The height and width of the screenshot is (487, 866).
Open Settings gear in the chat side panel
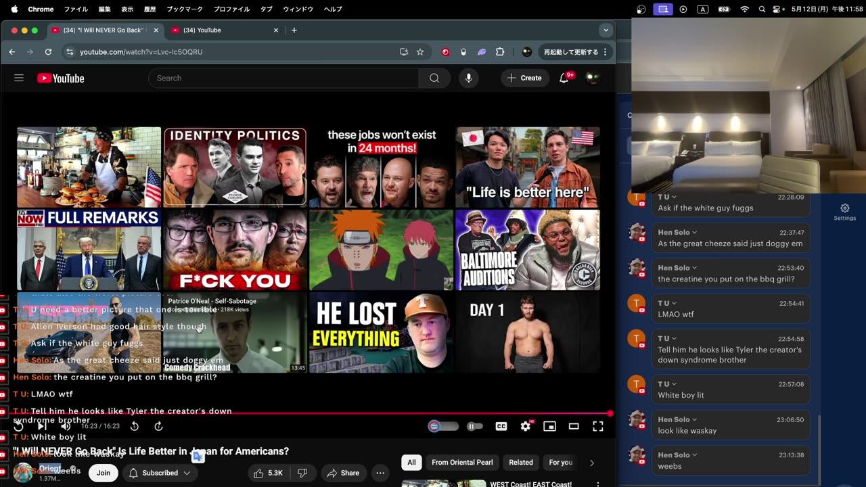pyautogui.click(x=844, y=212)
